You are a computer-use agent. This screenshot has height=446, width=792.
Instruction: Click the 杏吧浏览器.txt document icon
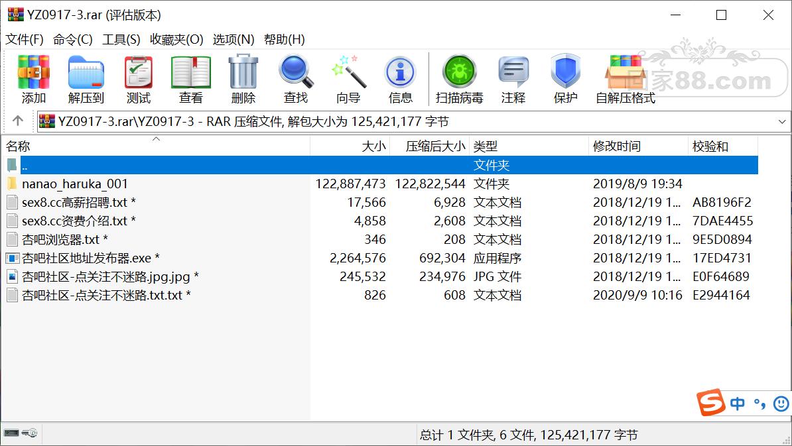[12, 239]
